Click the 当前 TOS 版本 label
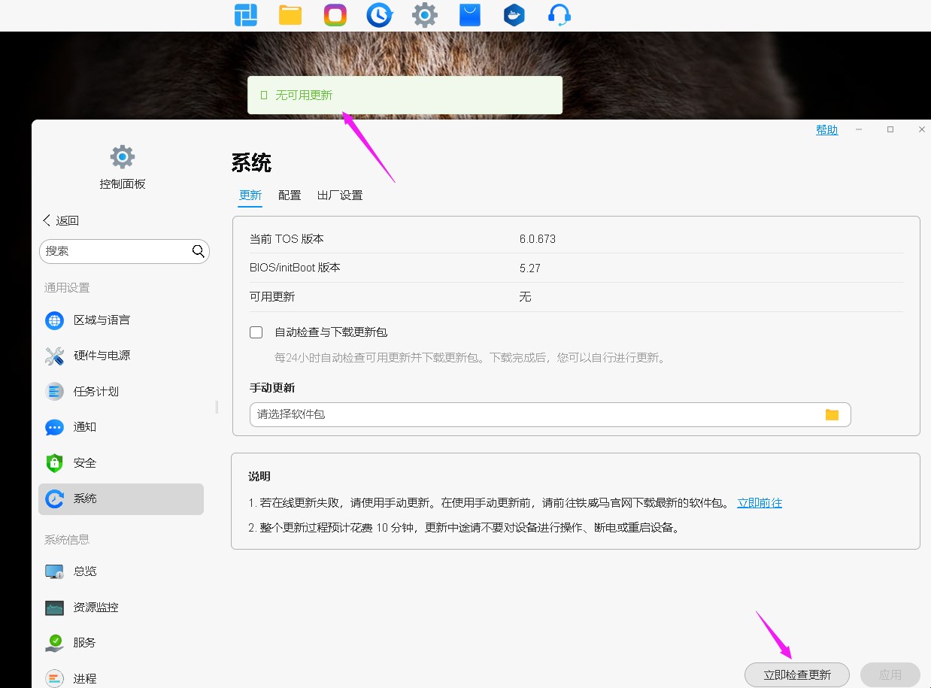The height and width of the screenshot is (688, 931). [287, 239]
